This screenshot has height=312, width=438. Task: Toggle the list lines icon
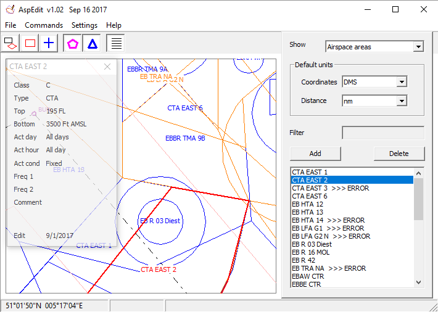click(116, 43)
